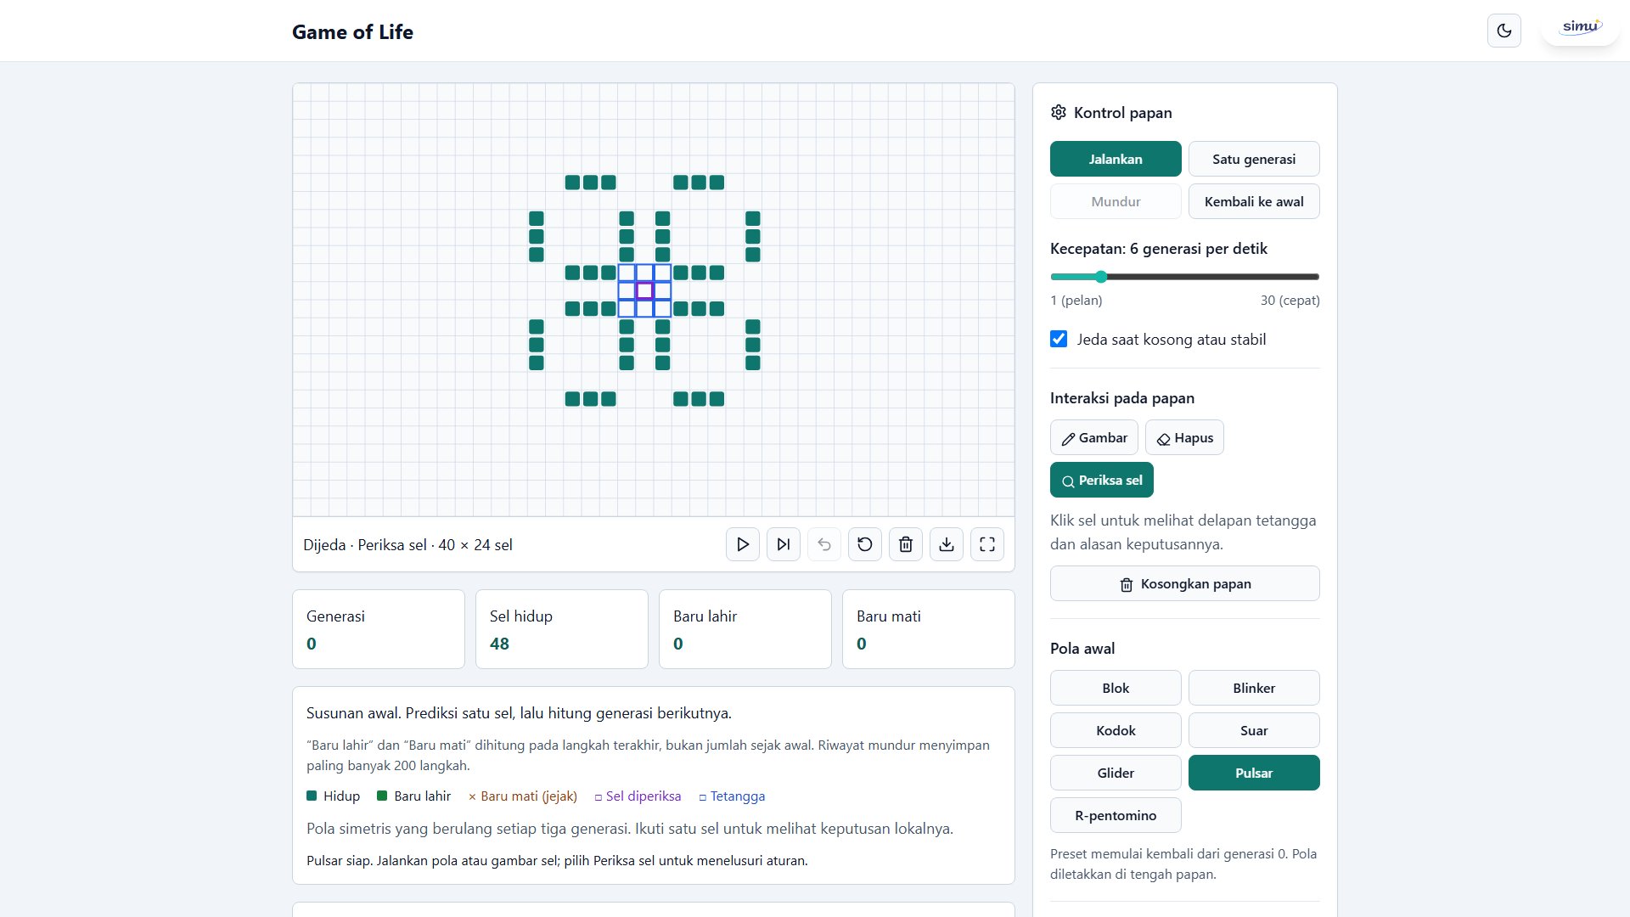The height and width of the screenshot is (917, 1630).
Task: Click the download icon below the board
Action: point(947,544)
